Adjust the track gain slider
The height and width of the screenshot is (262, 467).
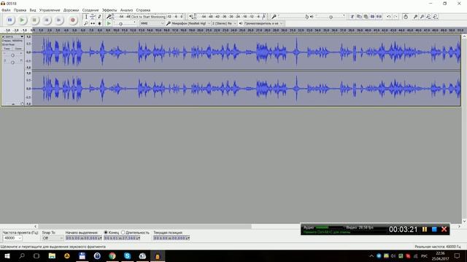tap(12, 55)
